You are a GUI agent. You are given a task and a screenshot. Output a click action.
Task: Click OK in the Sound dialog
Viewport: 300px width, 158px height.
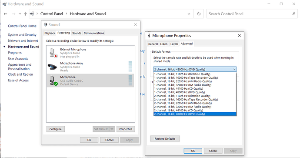89,140
